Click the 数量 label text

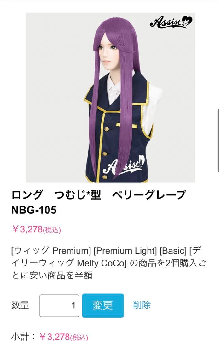point(20,305)
